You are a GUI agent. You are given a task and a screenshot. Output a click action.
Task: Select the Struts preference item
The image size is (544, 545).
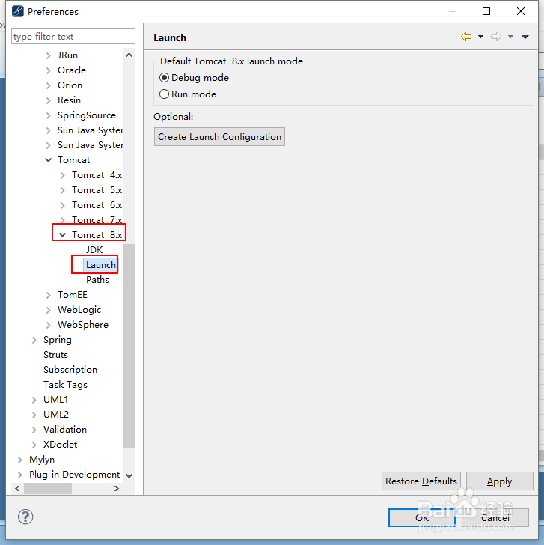point(55,355)
